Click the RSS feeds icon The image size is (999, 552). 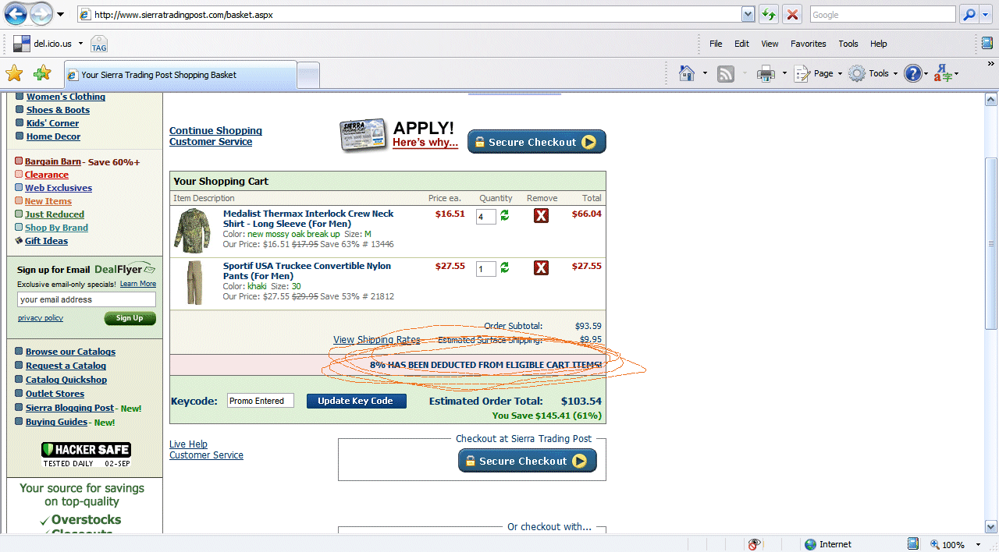726,73
